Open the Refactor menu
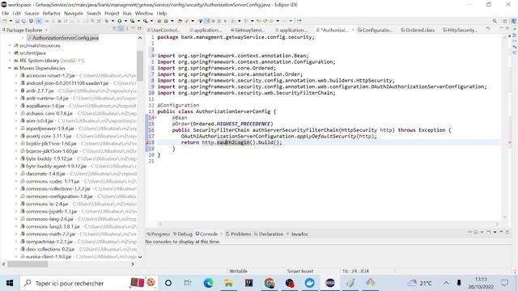 click(52, 13)
